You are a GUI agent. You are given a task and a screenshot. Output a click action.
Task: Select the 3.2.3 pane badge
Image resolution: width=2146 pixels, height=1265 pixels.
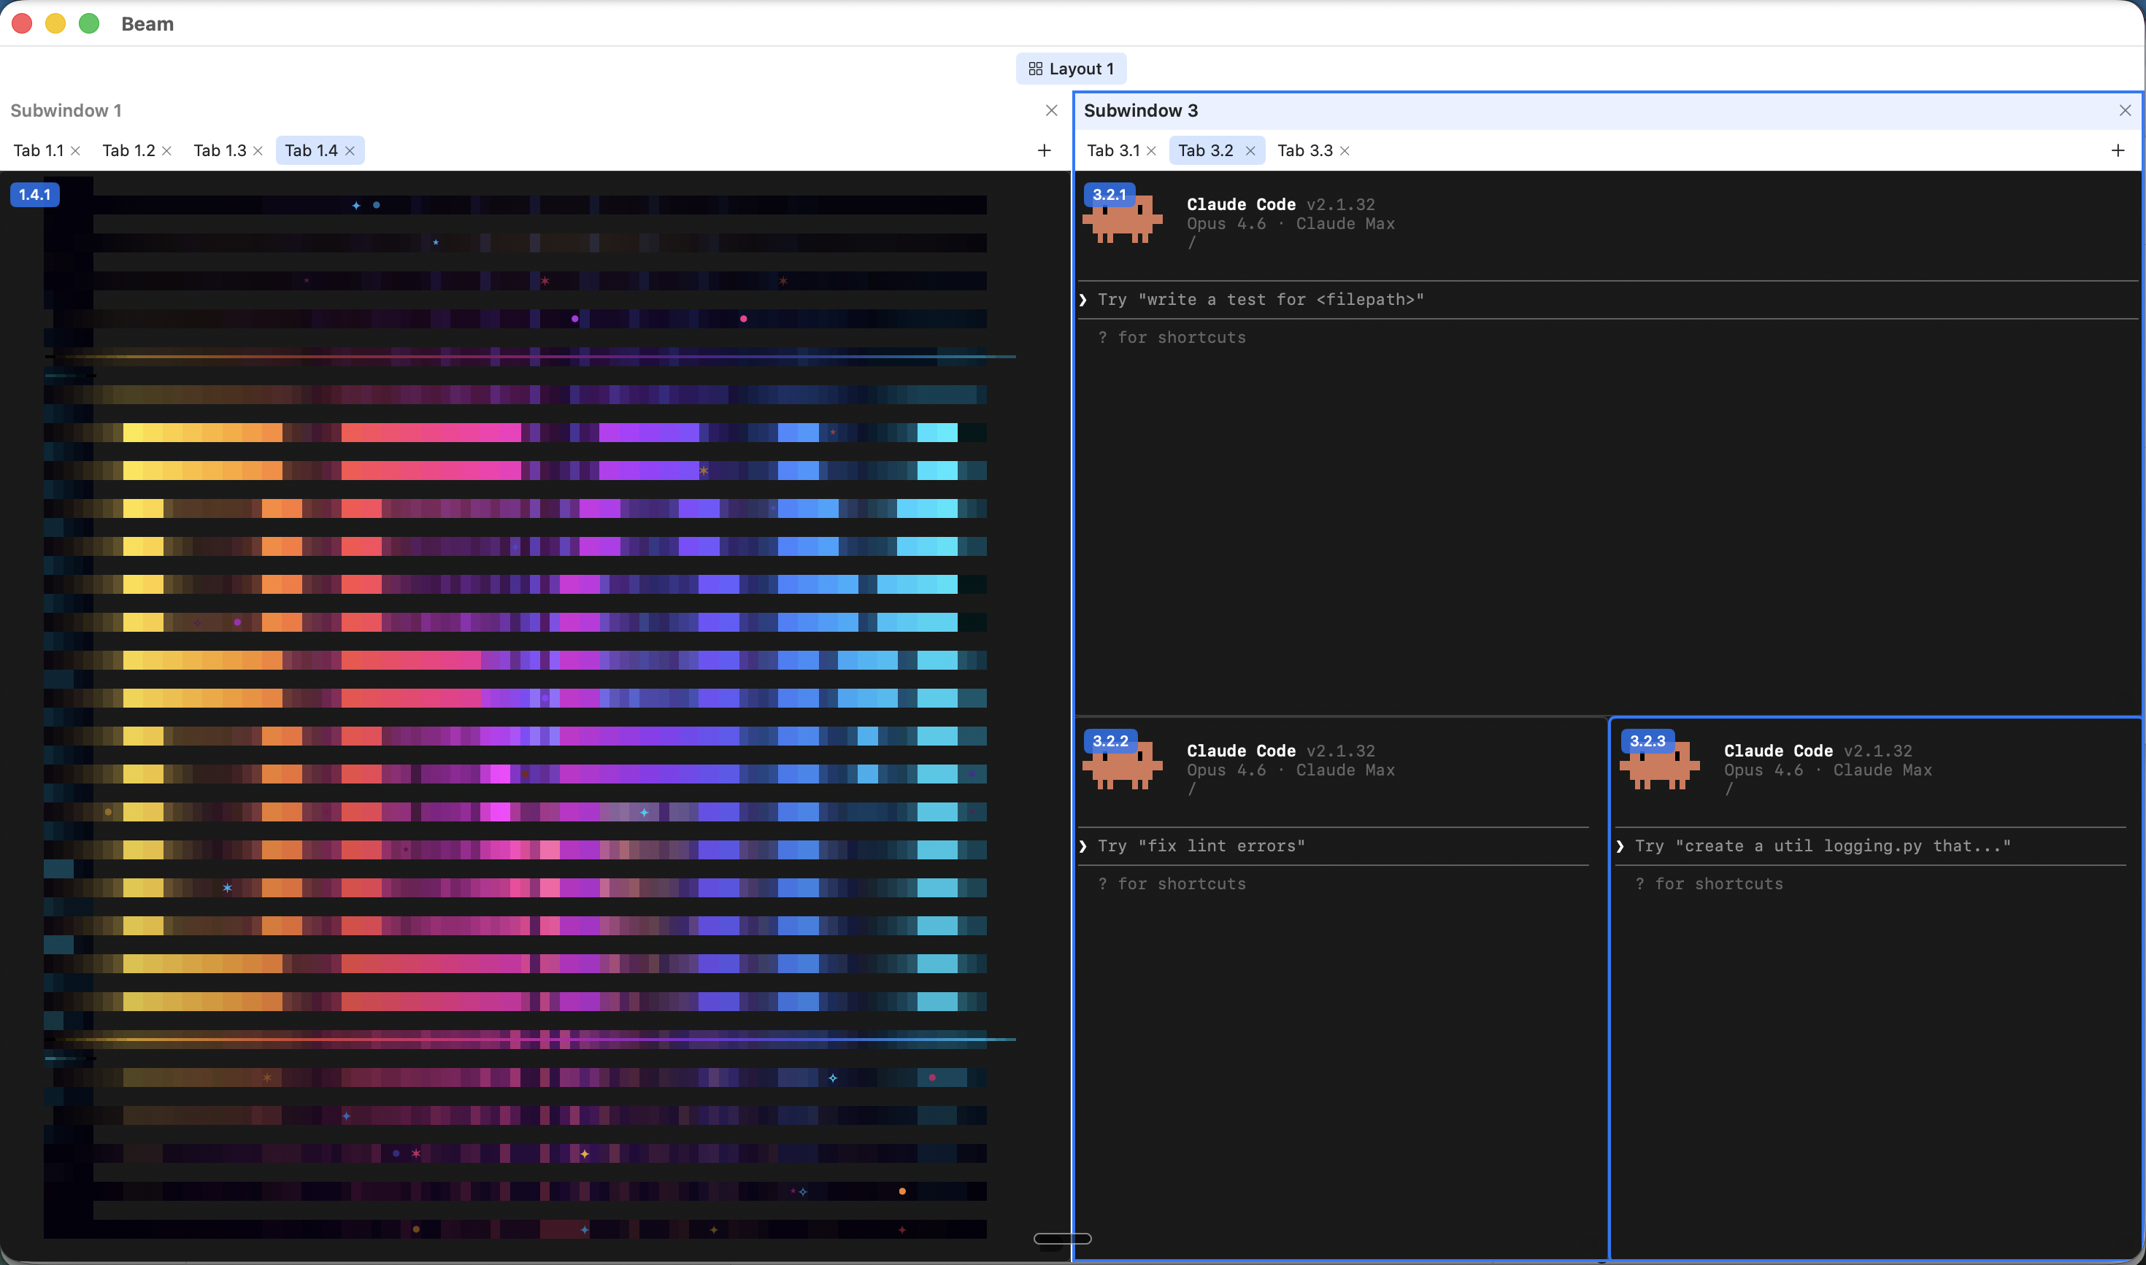point(1647,740)
